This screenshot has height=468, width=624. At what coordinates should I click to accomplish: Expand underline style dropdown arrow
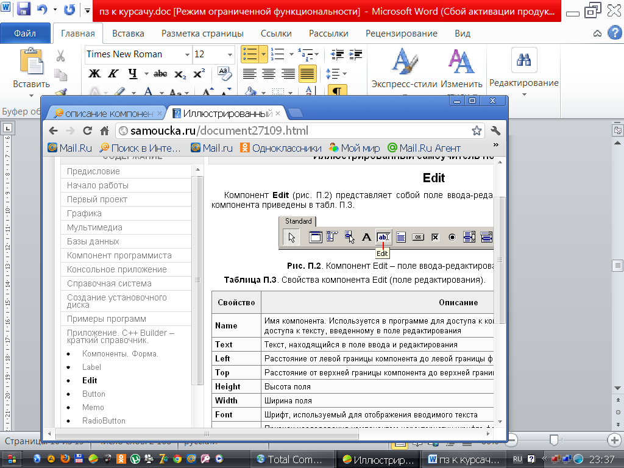click(146, 74)
